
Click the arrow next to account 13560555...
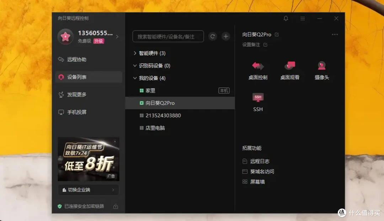[x=117, y=37]
